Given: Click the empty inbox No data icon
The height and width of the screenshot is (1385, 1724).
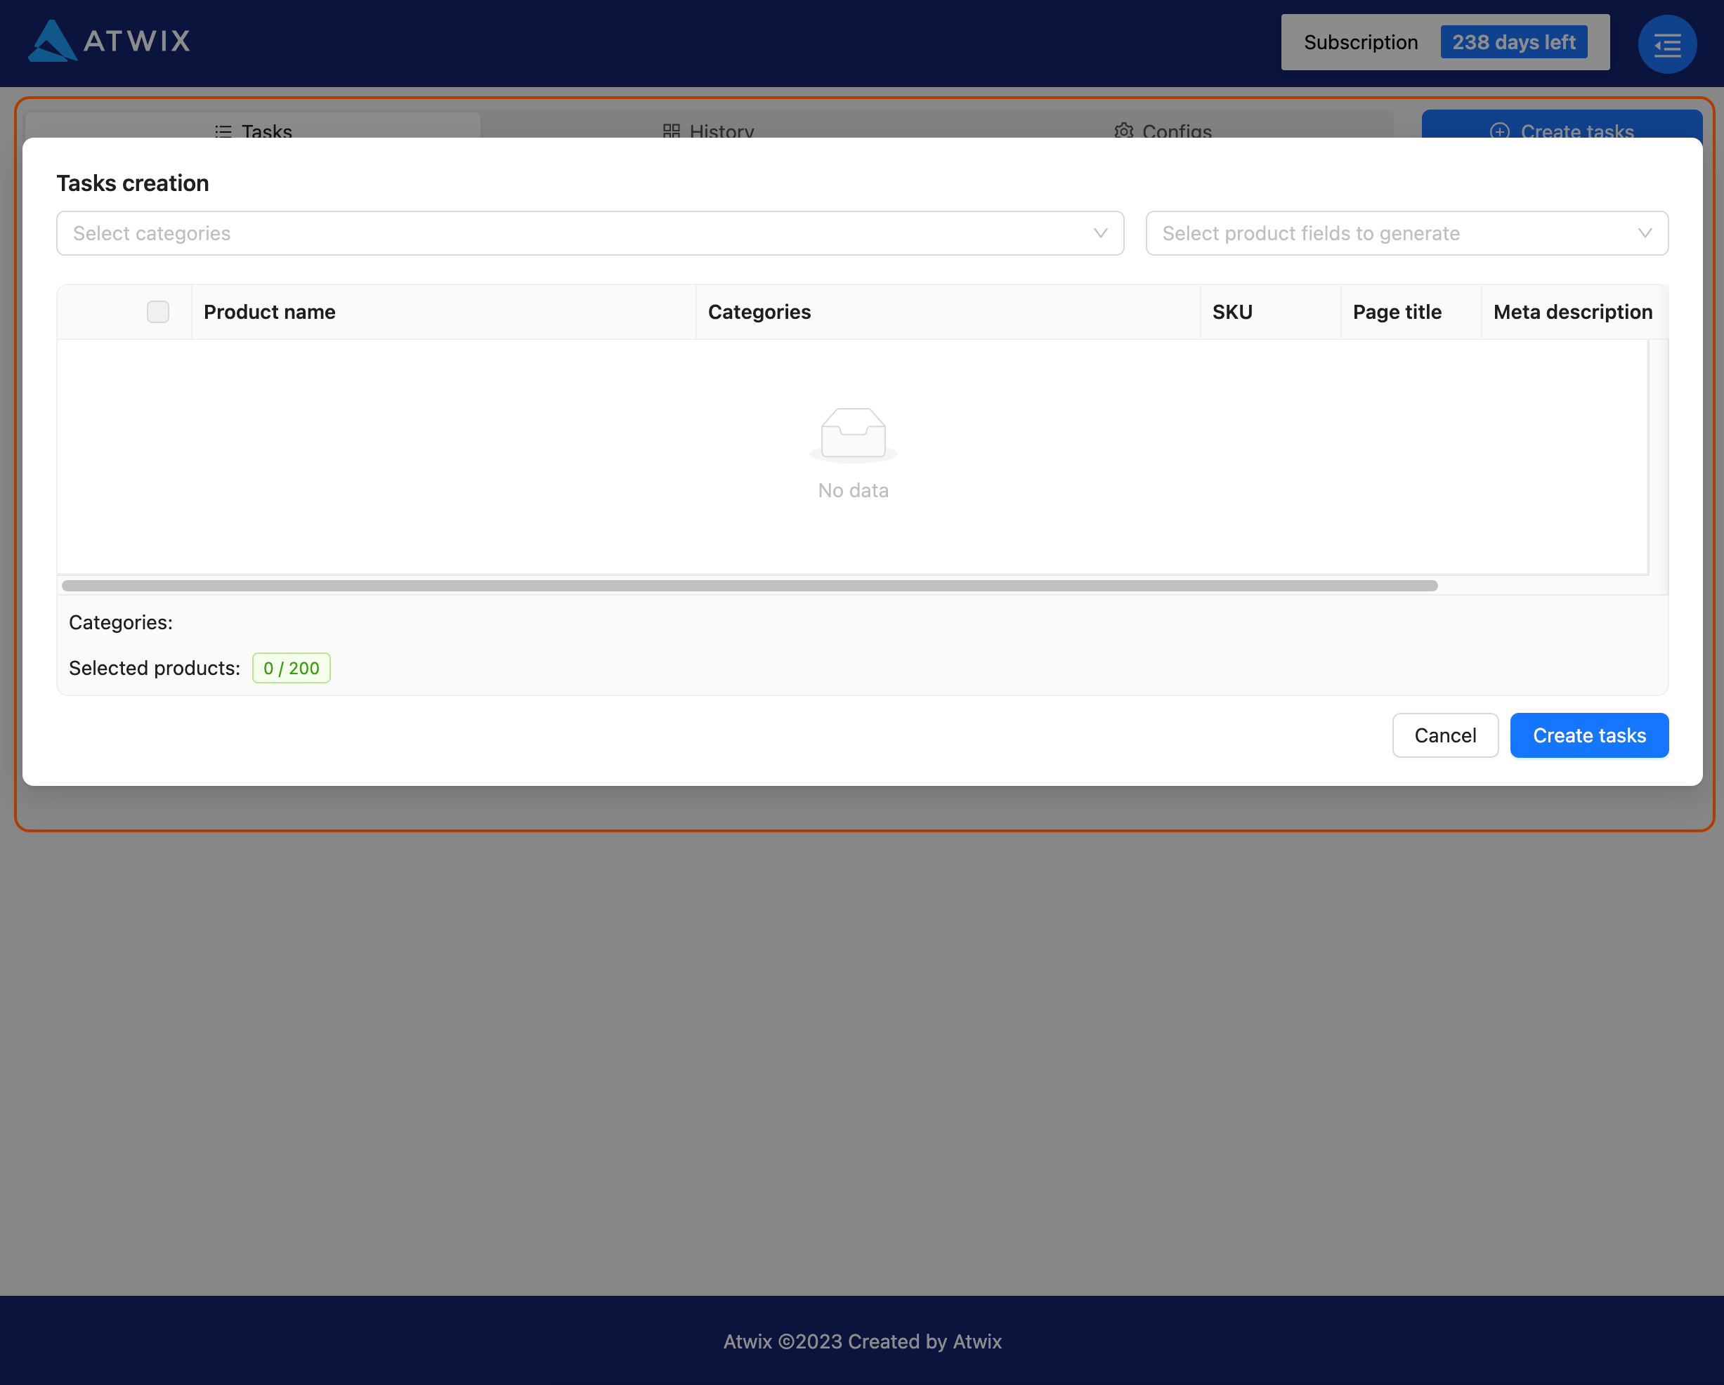Looking at the screenshot, I should tap(852, 434).
